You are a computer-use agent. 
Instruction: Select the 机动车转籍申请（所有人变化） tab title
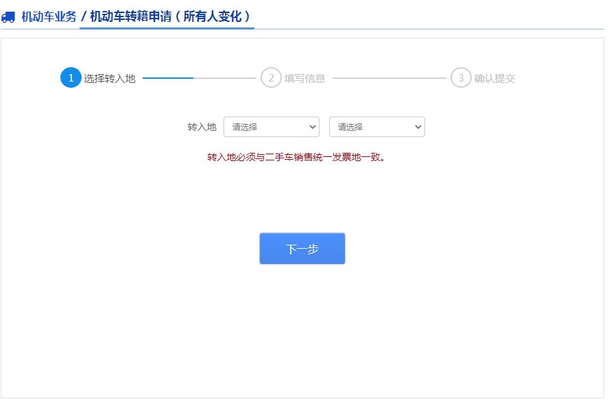pos(169,16)
